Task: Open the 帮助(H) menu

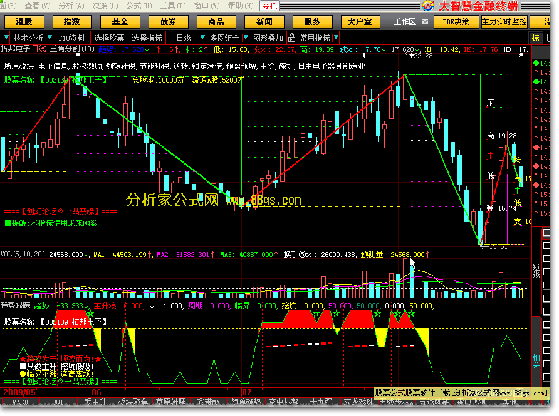Action: coord(241,6)
